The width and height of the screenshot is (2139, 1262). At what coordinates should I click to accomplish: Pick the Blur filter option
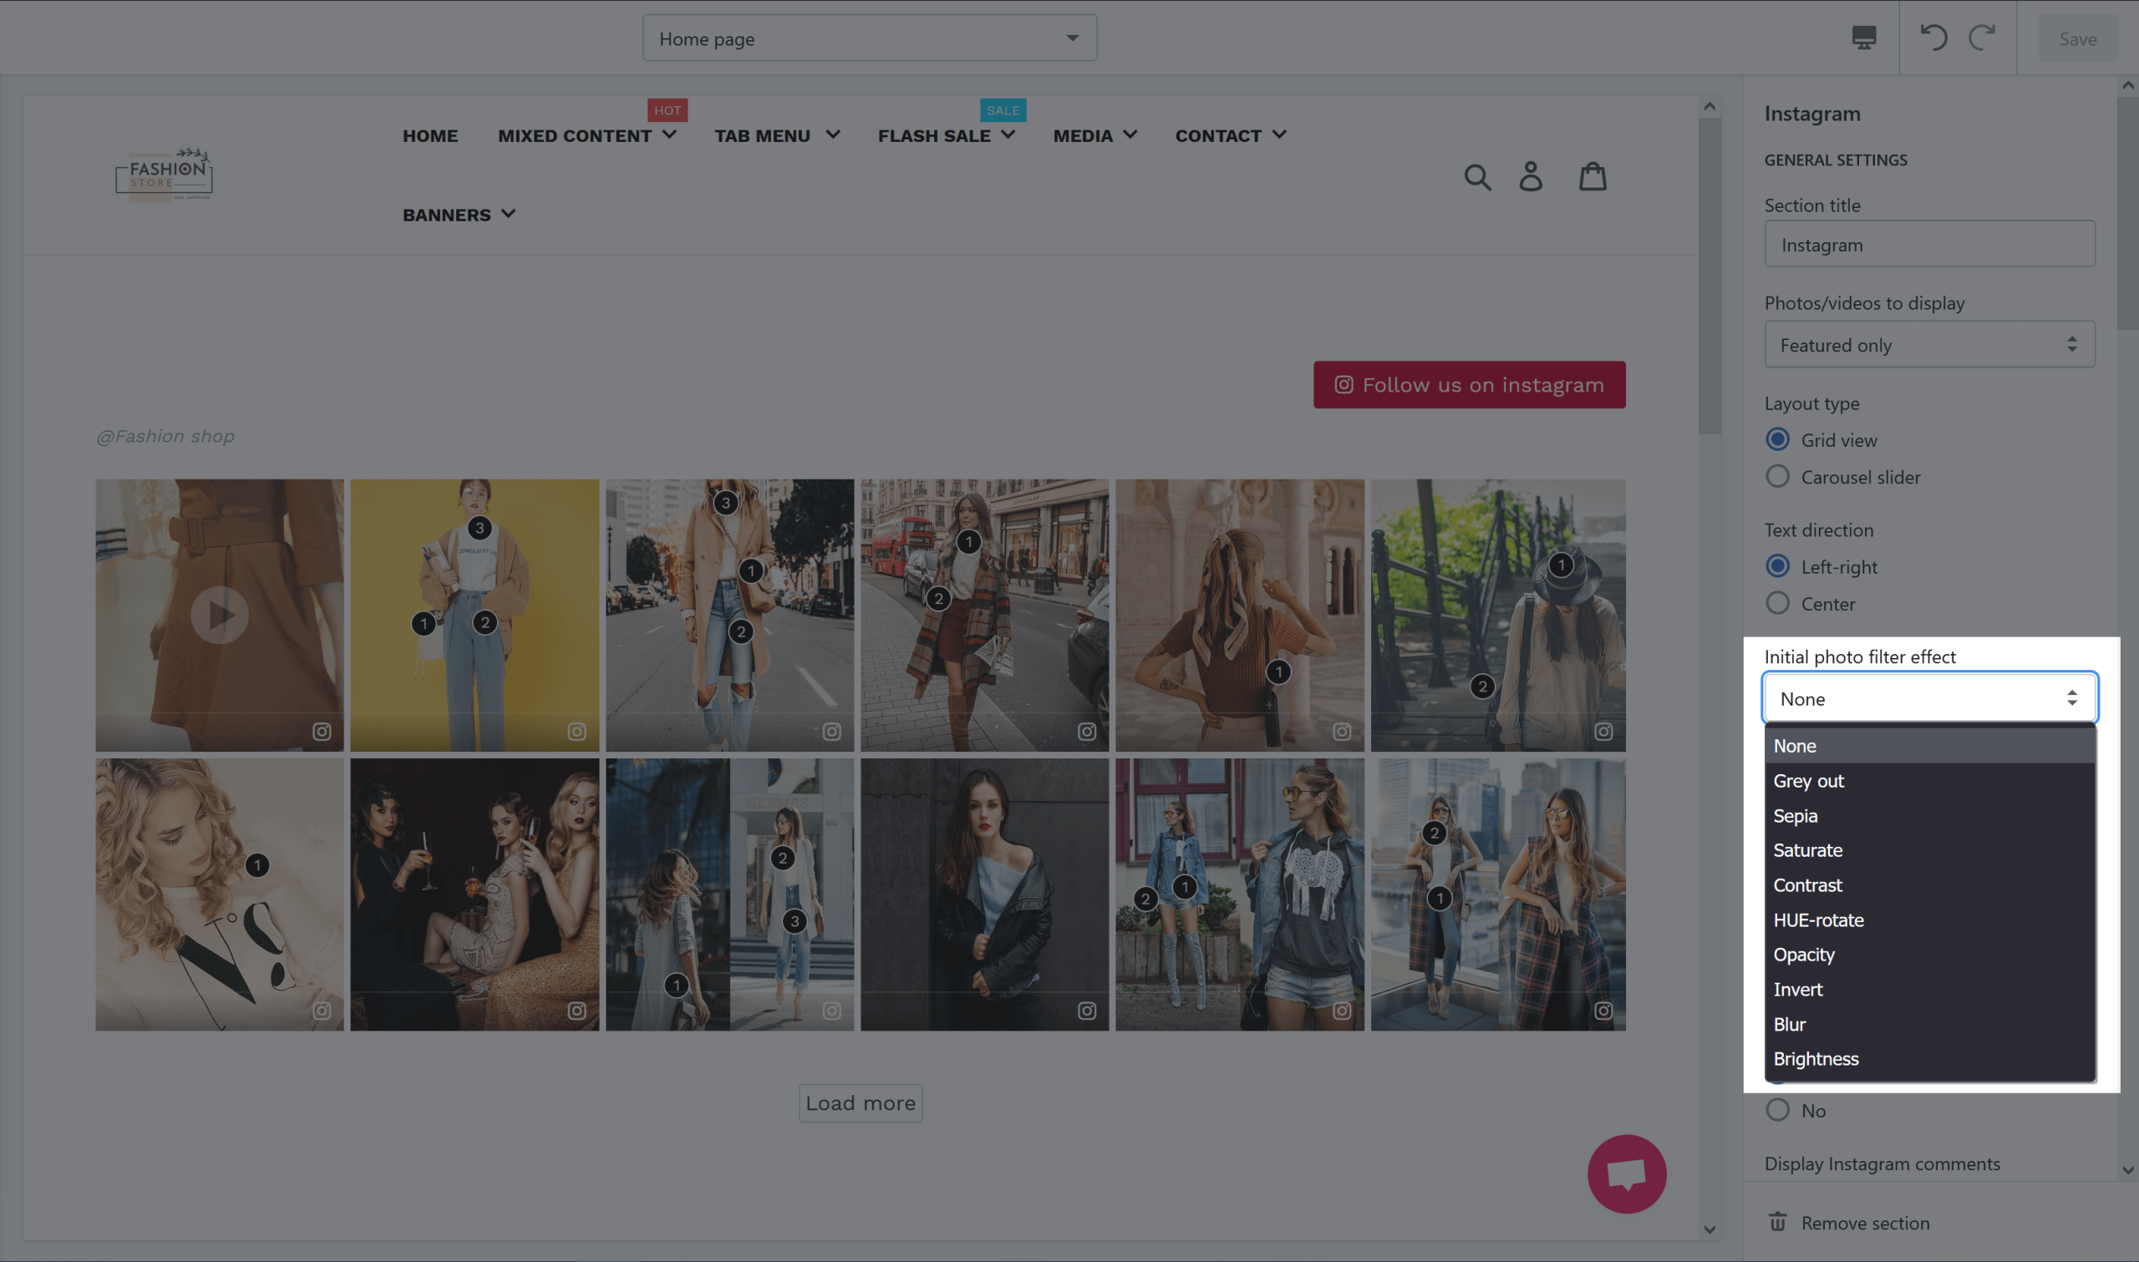[x=1790, y=1024]
